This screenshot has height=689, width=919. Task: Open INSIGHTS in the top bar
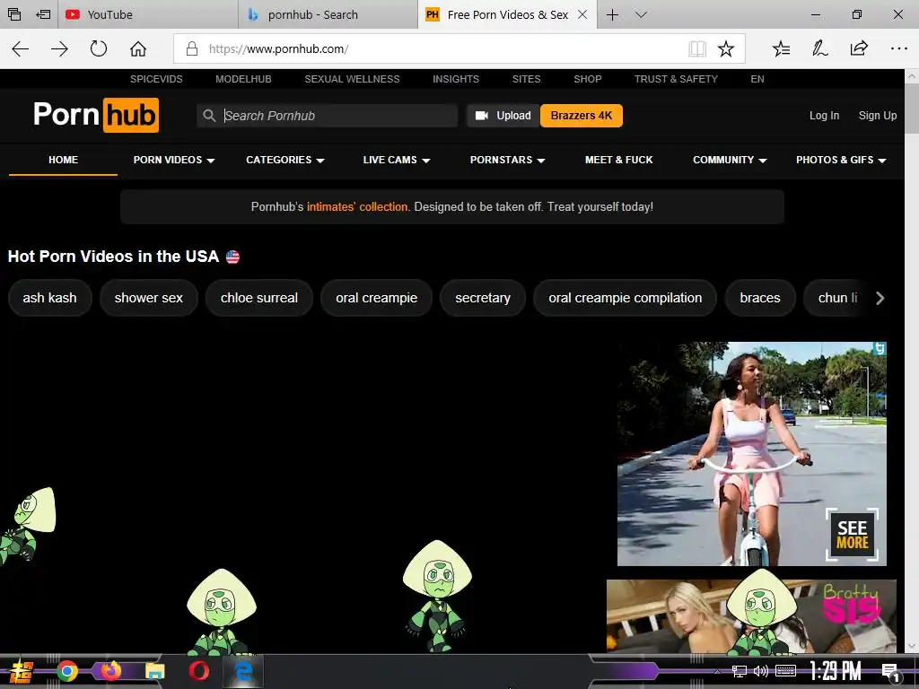(x=455, y=79)
